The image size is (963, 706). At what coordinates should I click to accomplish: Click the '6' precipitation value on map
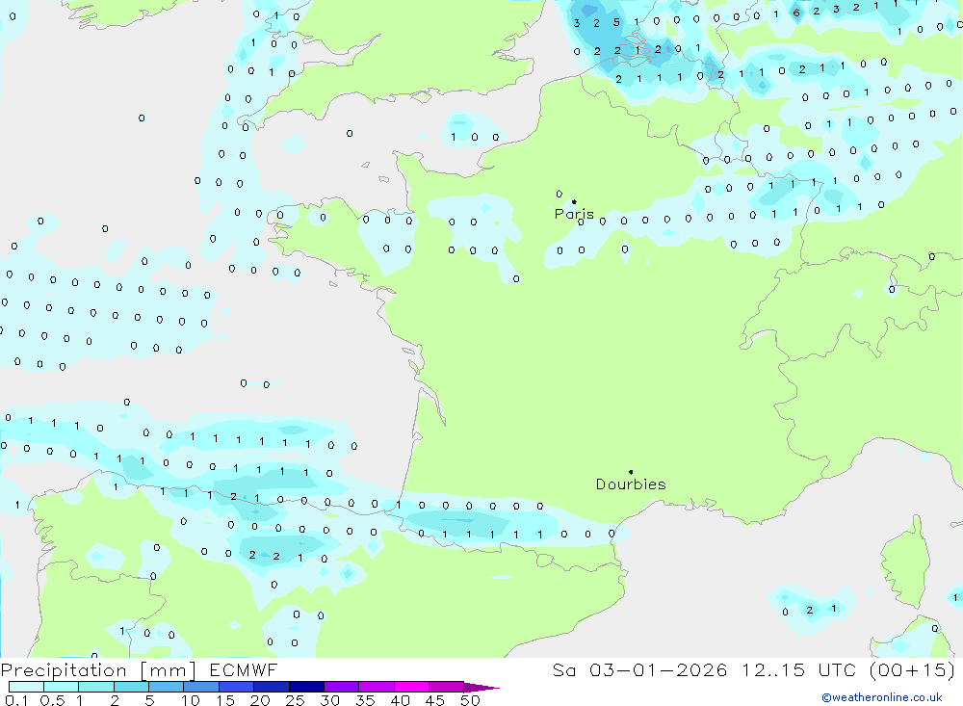click(796, 13)
